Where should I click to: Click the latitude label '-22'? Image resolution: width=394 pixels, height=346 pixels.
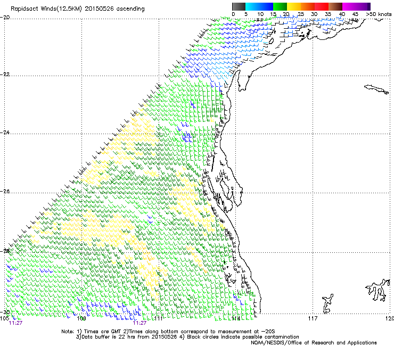5,75
